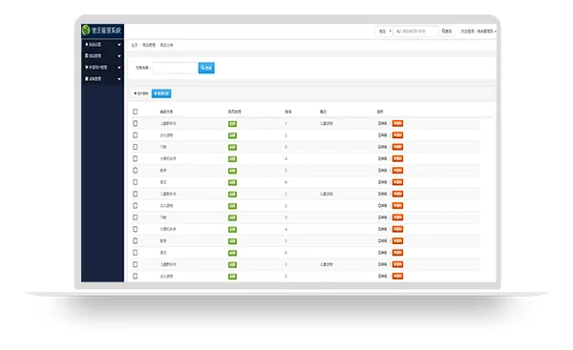This screenshot has width=573, height=350.
Task: Tick the select-all checkbox in the table header
Action: (136, 112)
